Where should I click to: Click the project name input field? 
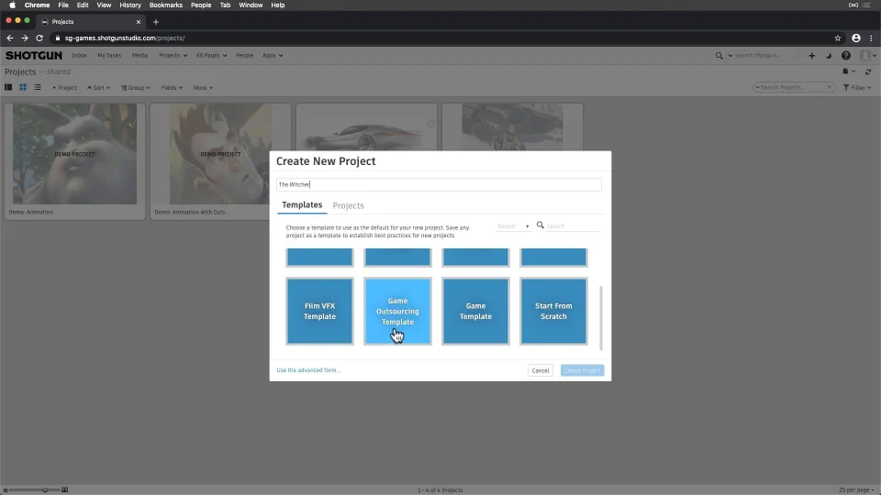[x=439, y=184]
